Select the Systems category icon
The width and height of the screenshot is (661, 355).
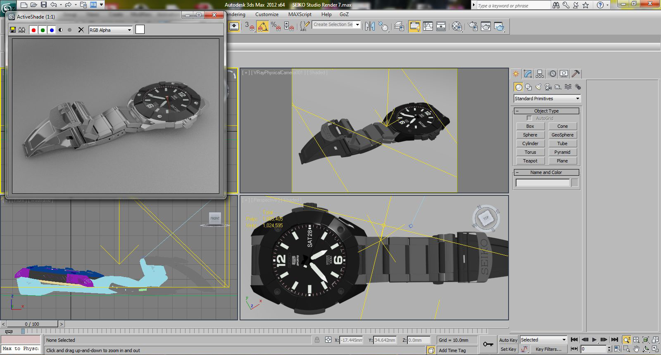578,87
